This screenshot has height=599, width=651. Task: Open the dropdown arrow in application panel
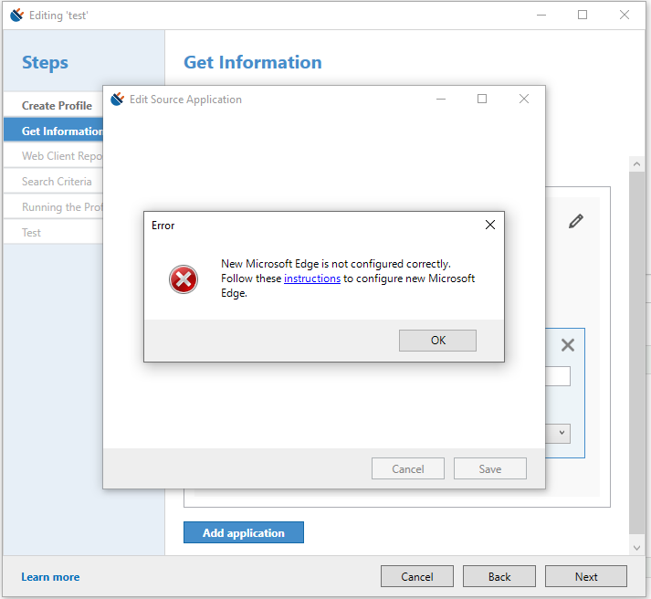562,433
